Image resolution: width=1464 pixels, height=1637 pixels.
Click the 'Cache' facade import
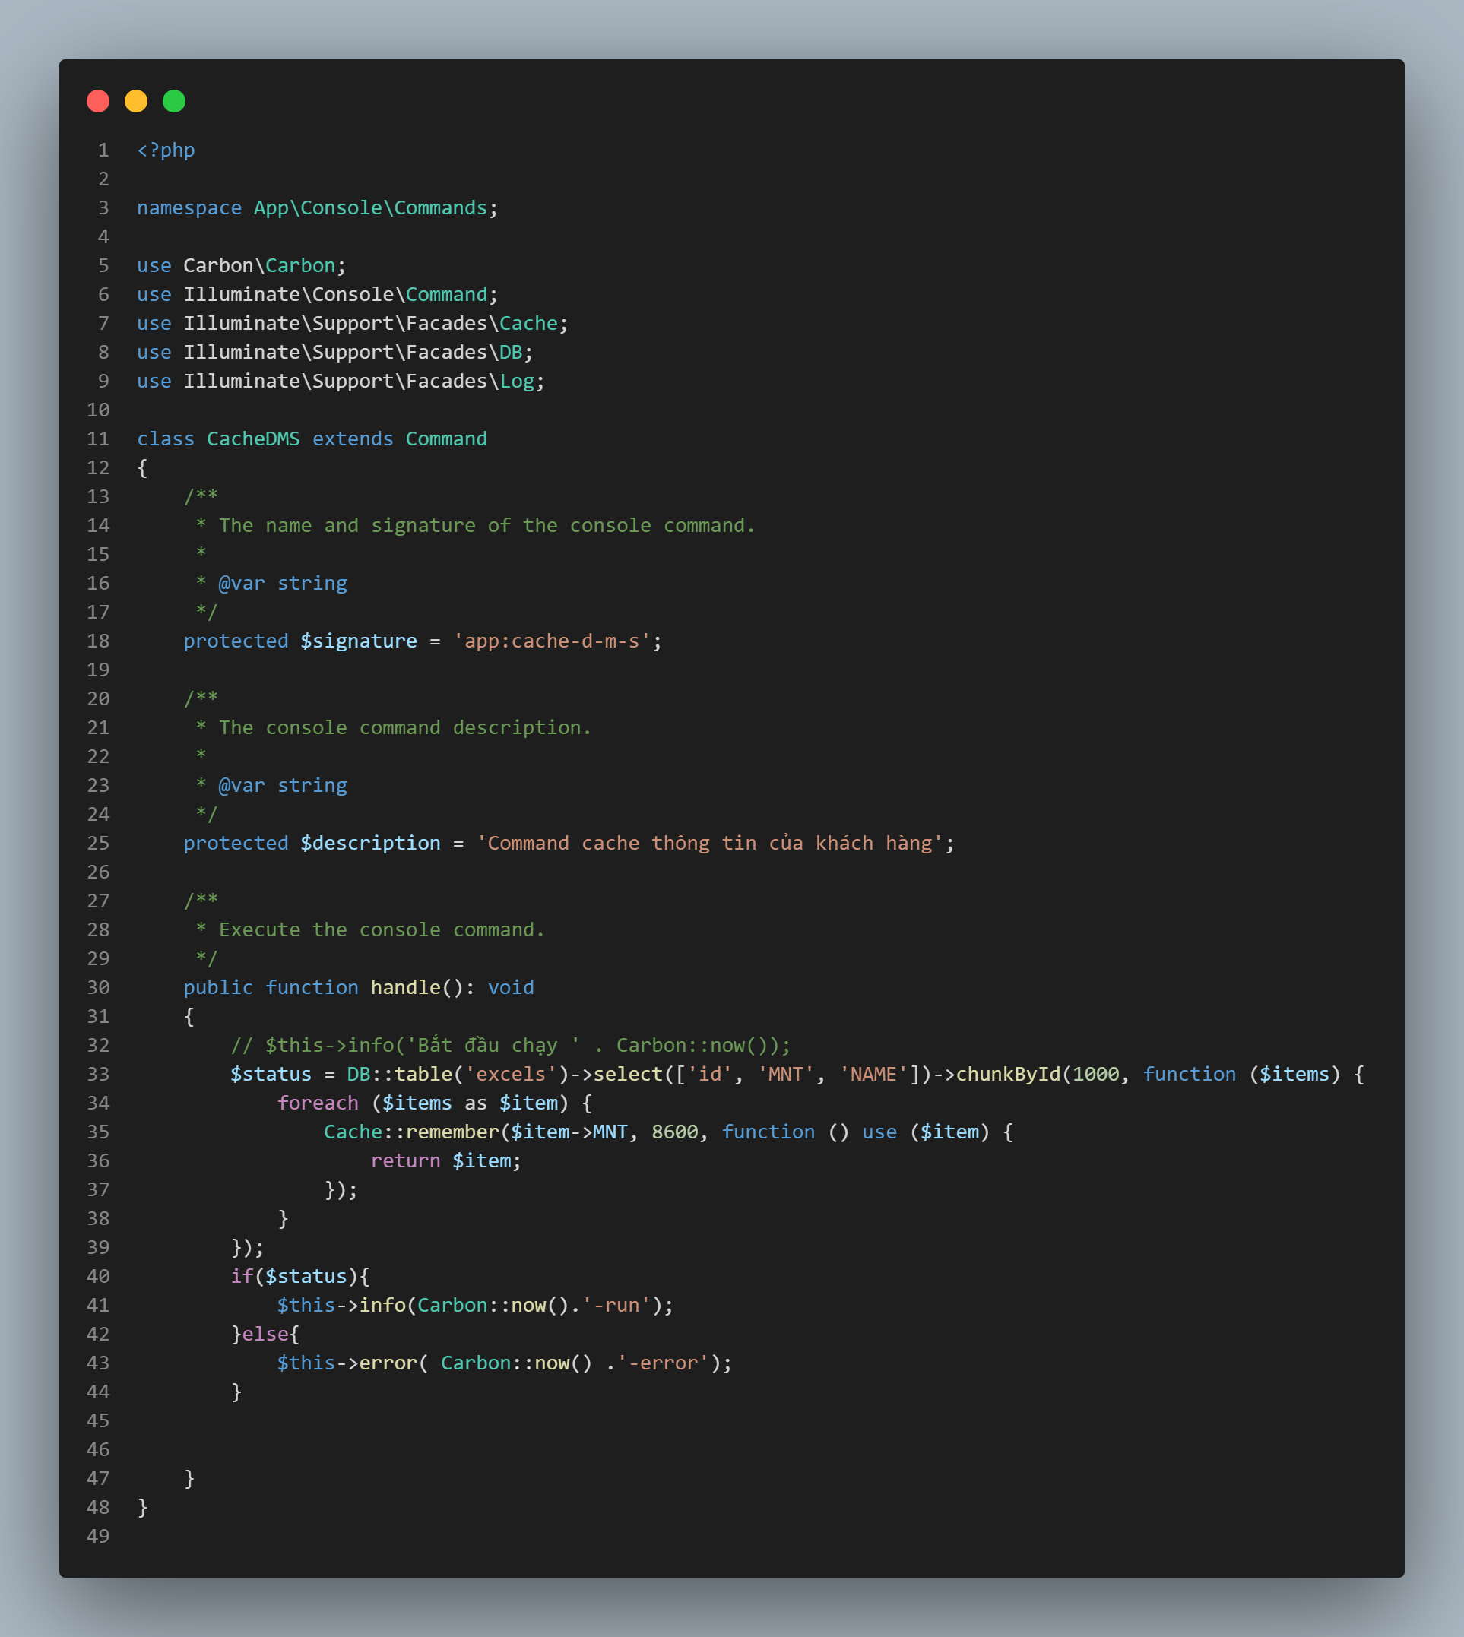(x=528, y=324)
